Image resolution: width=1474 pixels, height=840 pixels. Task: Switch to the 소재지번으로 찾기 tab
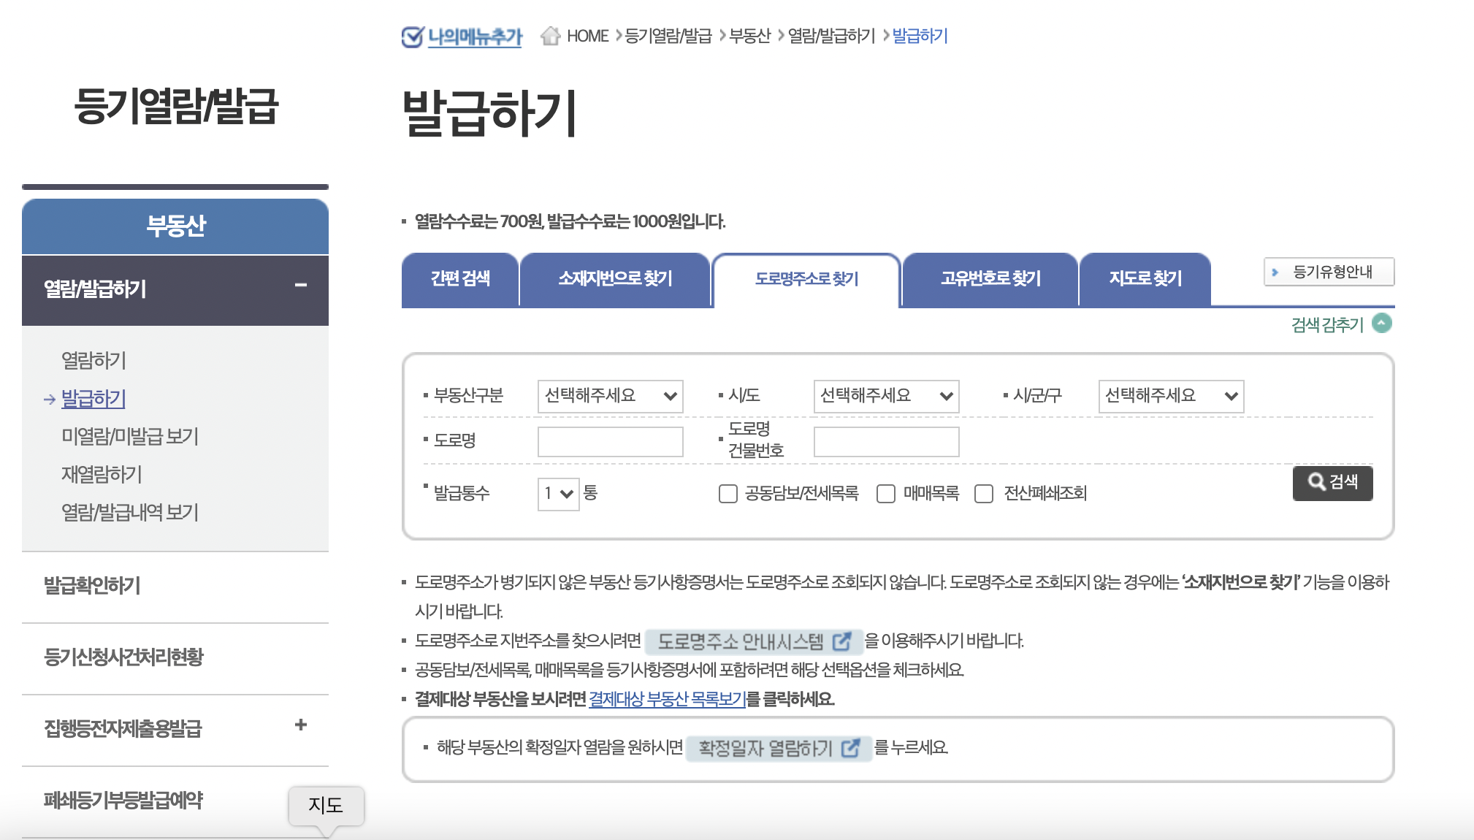[x=615, y=280]
